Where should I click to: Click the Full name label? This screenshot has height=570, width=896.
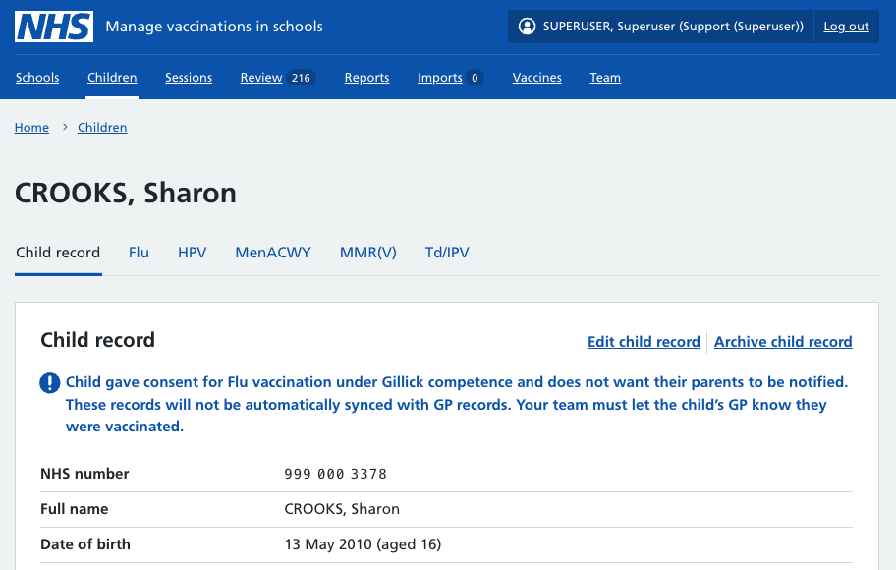click(75, 509)
